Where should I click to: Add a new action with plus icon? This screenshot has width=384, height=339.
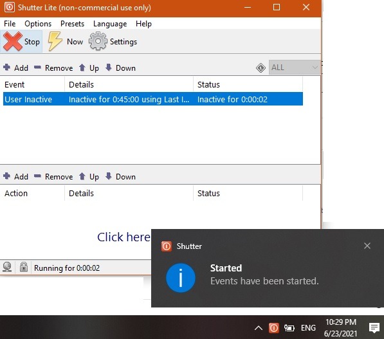click(15, 176)
